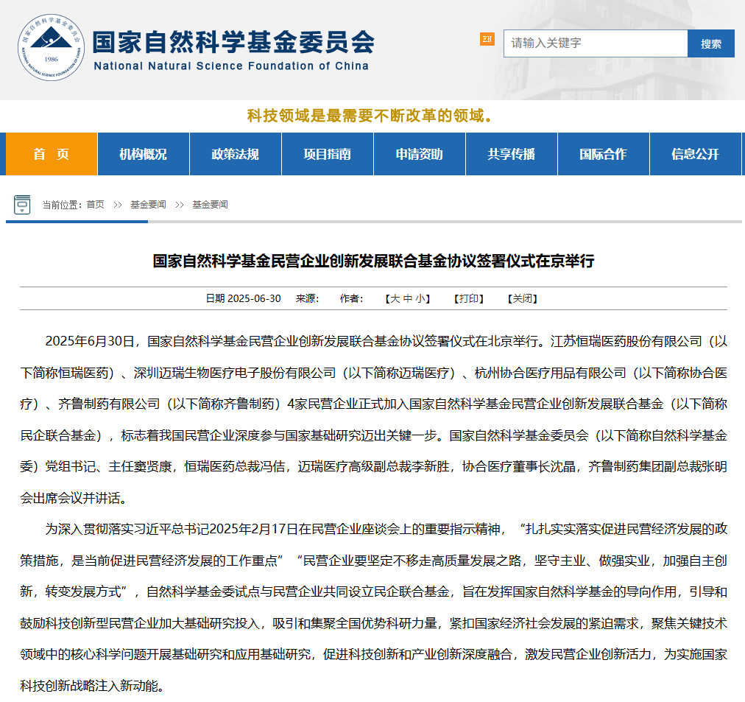Click the 打印 print link
This screenshot has height=702, width=745.
pyautogui.click(x=469, y=298)
